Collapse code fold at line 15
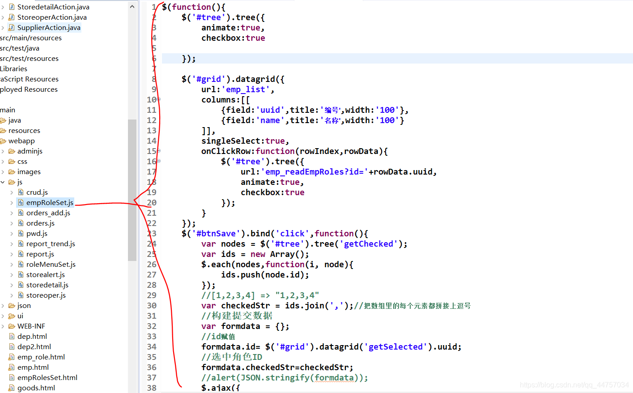Screen dimensions: 633x393 159,151
